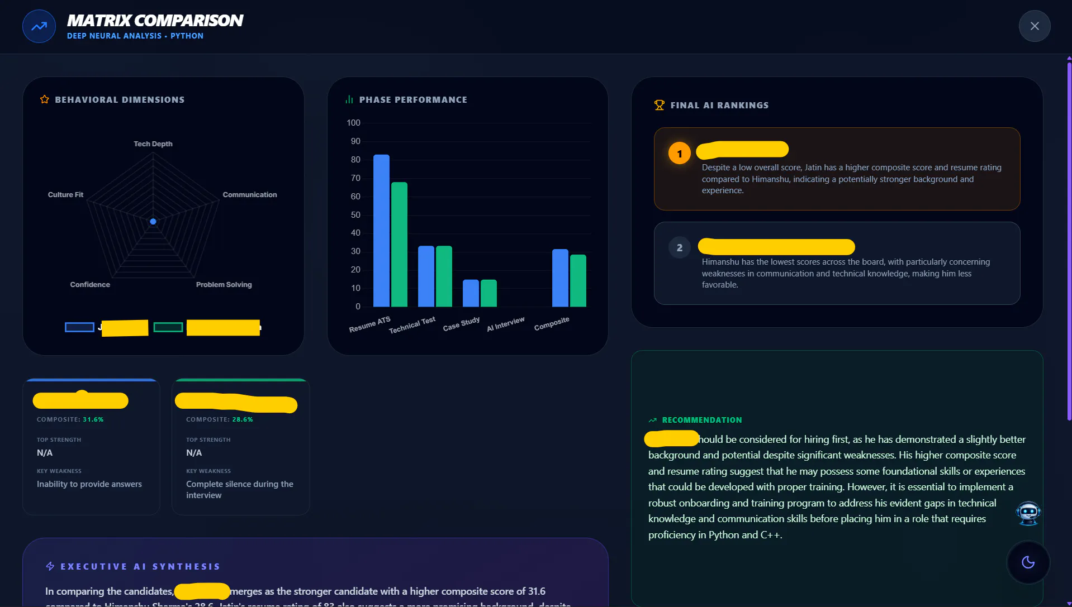Click 'Complete silence during the interview' weakness text
Screen dimensions: 1072x607
pos(240,490)
